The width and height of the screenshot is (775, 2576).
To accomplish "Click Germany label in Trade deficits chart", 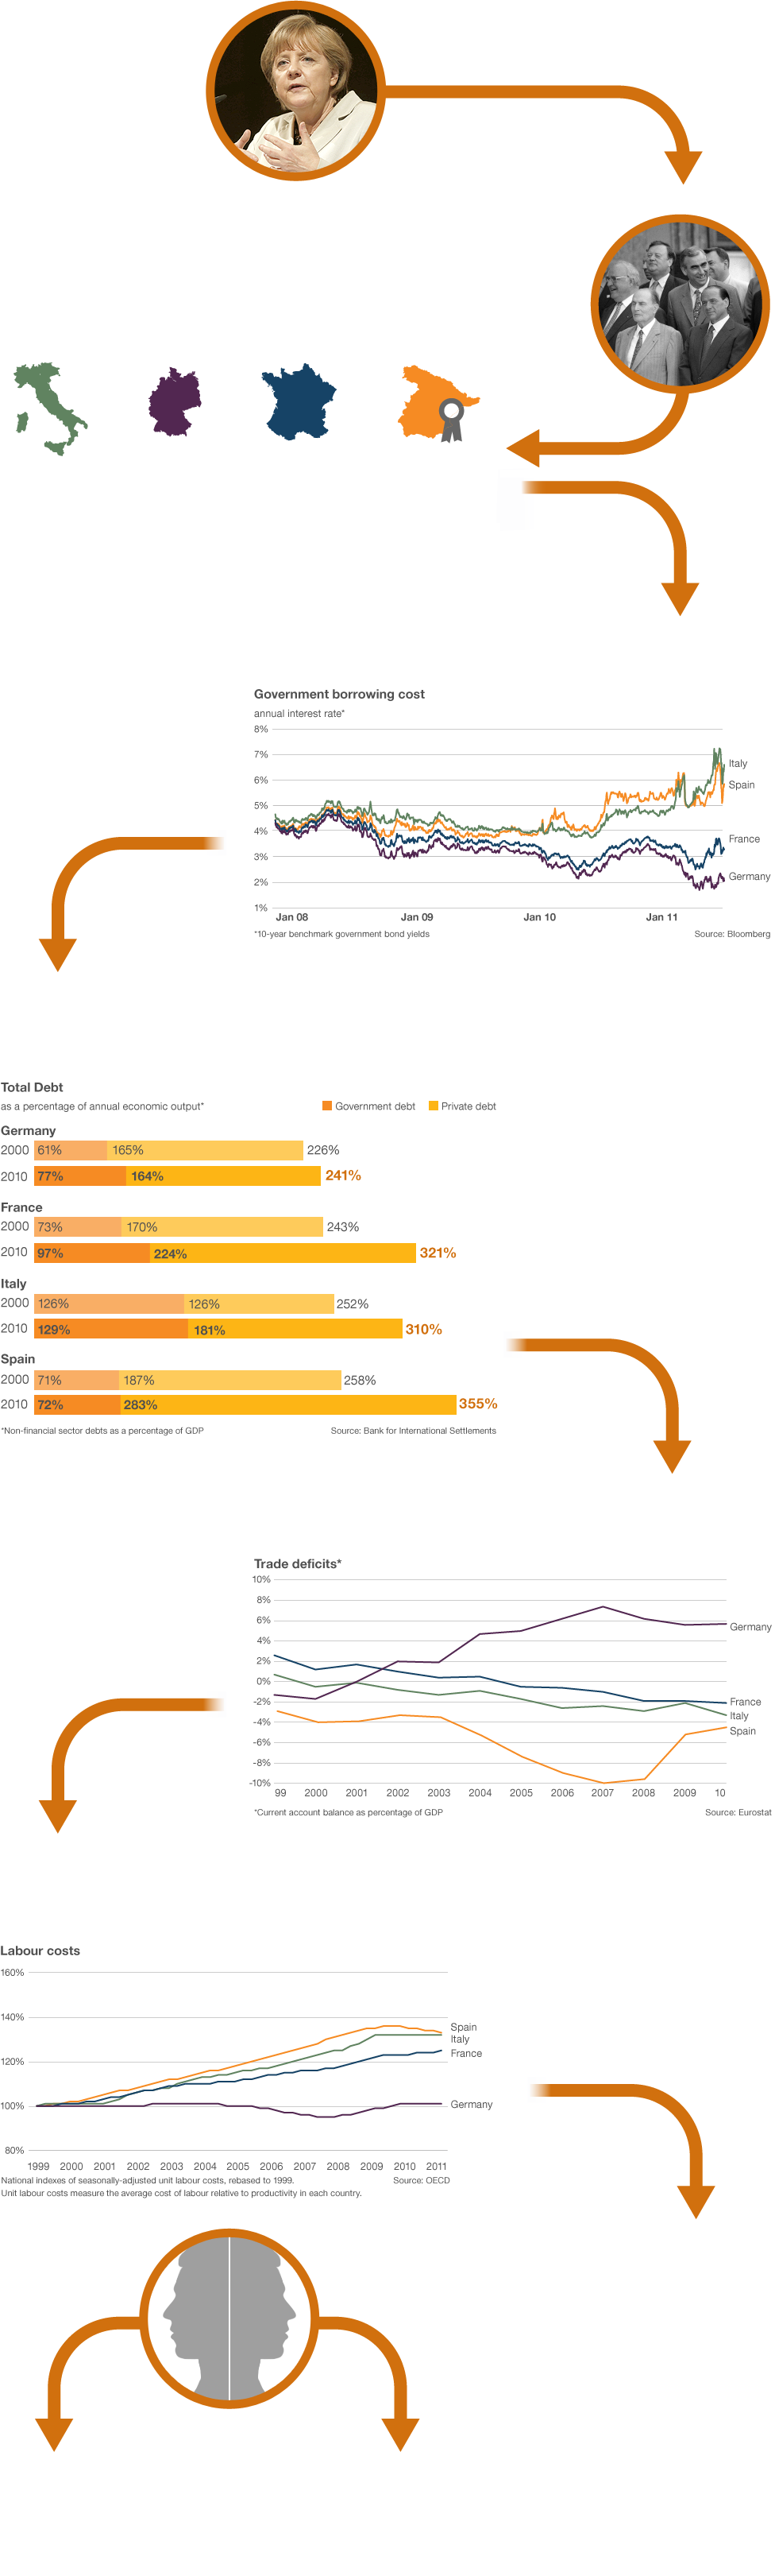I will 749,1627.
